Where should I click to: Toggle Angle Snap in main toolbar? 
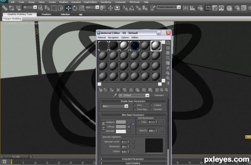click(132, 8)
